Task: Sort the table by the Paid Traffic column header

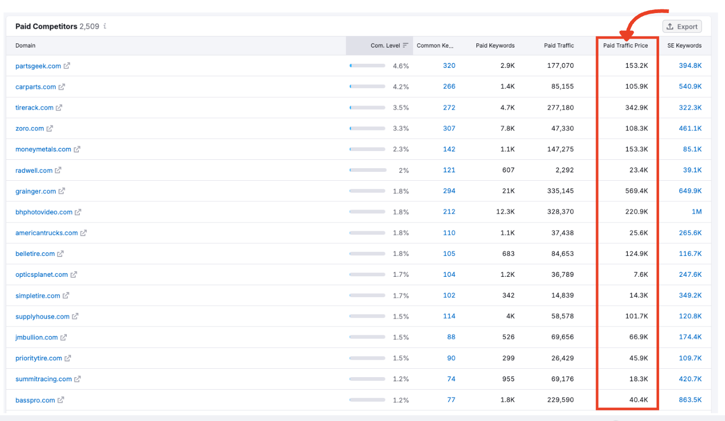Action: [559, 45]
